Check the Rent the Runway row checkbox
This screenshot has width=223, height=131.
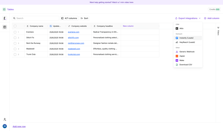(x=15, y=43)
